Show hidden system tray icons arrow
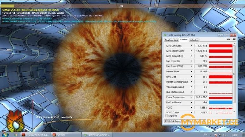245x137 pixels. click(211, 135)
